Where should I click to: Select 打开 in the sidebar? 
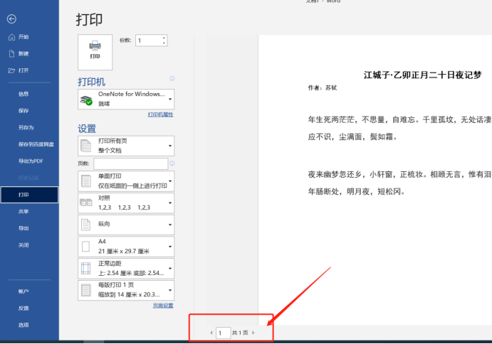point(23,70)
